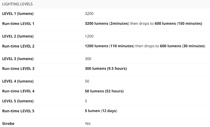Select the Run-time LEVEL 1 label

18,24
